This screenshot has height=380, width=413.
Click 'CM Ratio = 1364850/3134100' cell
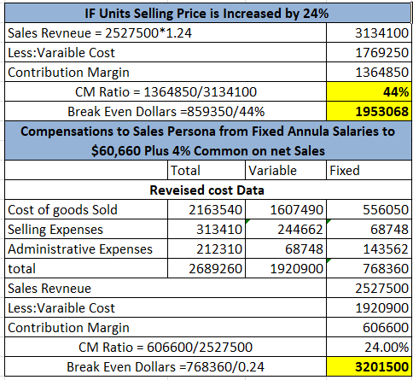pos(166,91)
